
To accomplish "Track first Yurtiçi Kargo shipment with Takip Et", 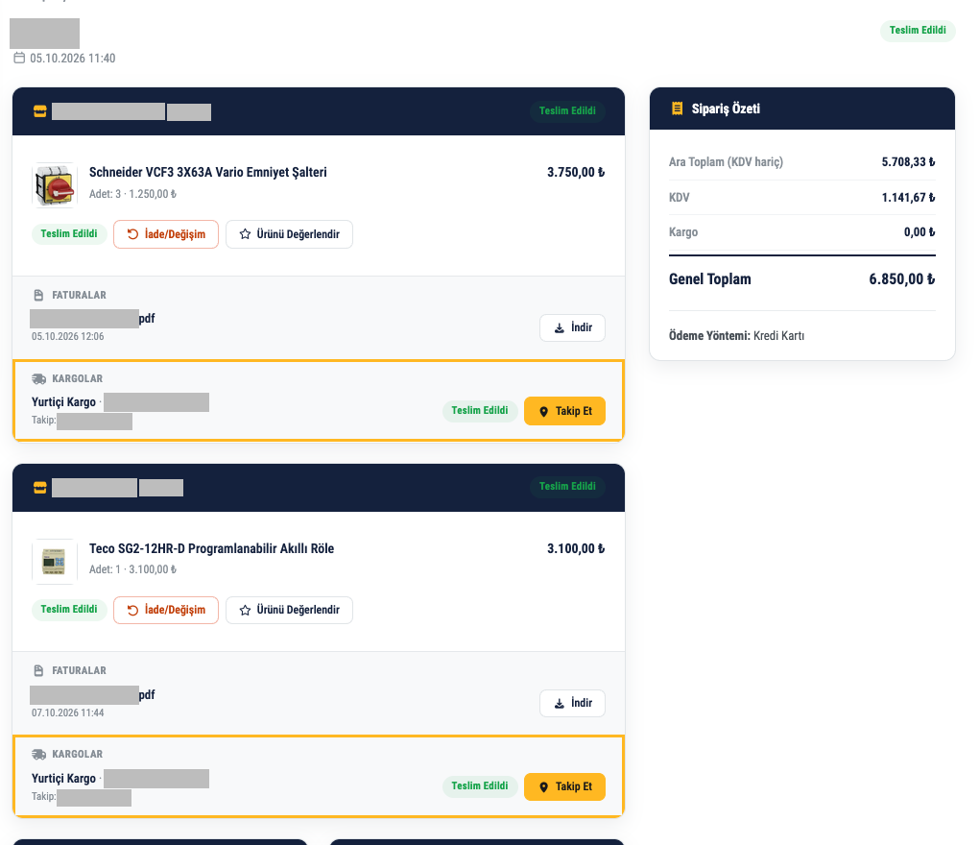I will point(565,411).
